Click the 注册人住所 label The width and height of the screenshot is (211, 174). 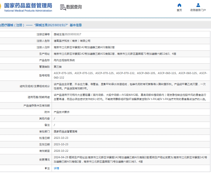43,47
